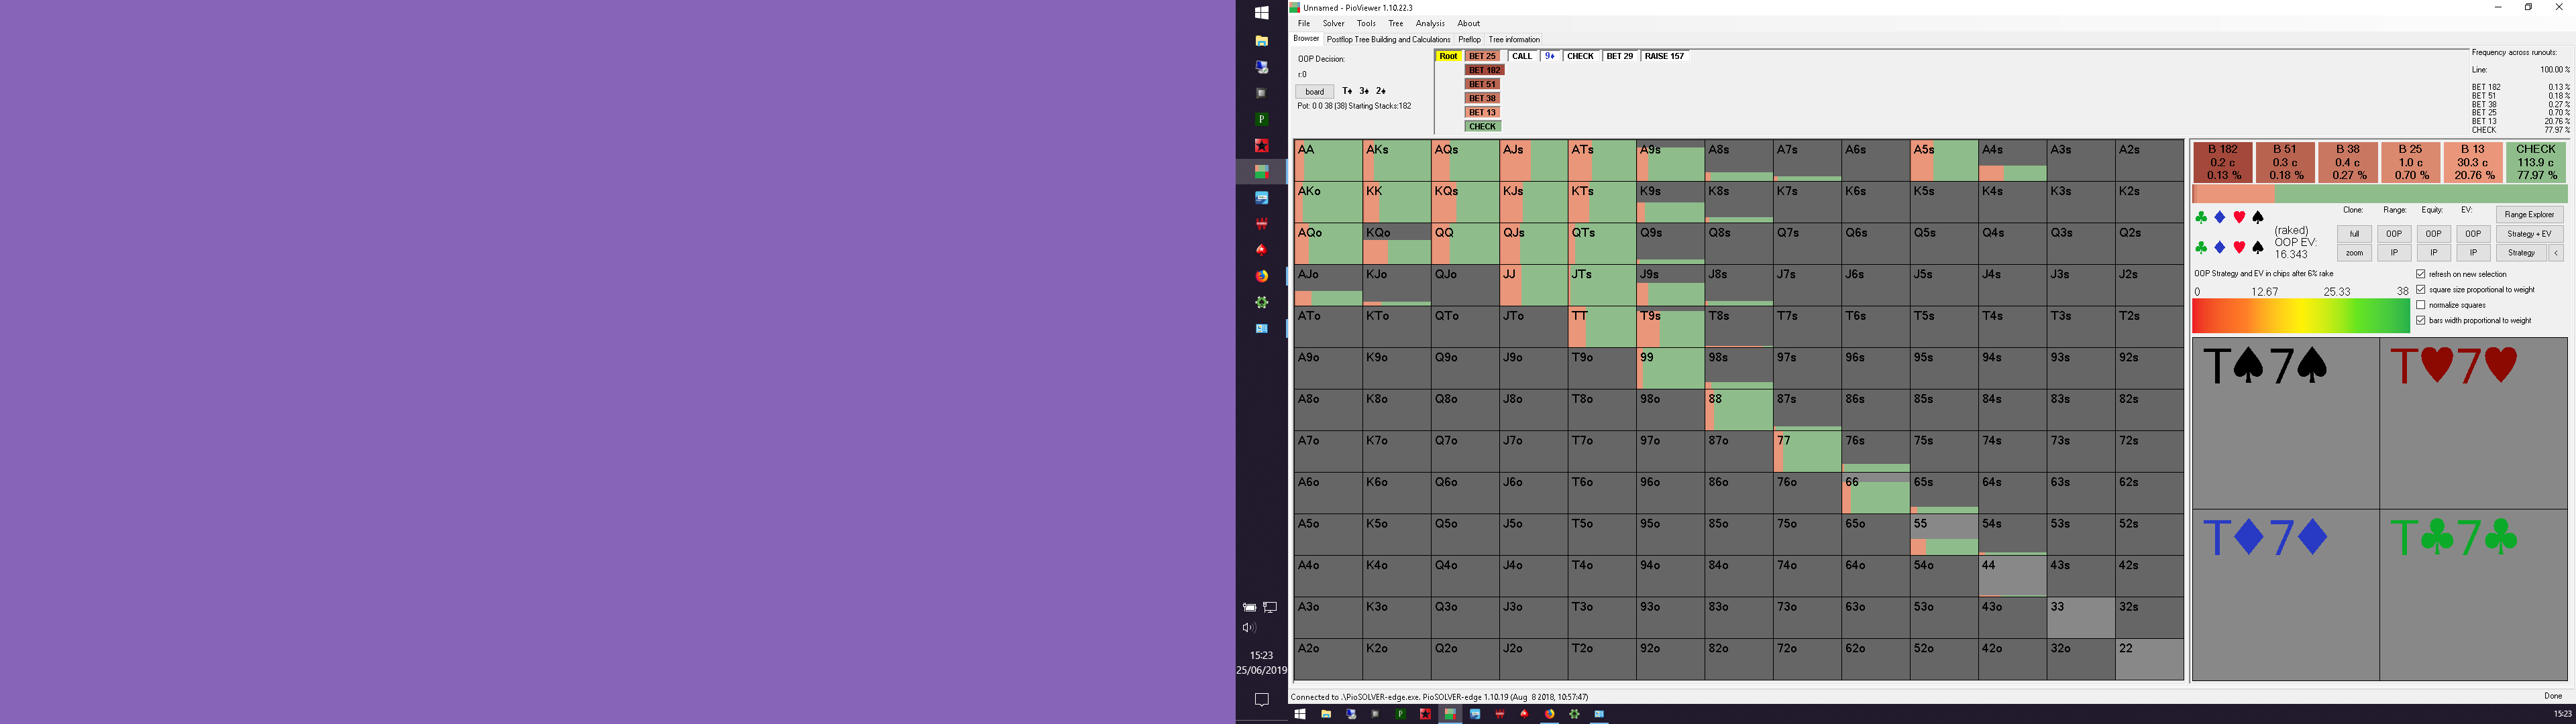
Task: Select active PioViewer icon on vertical taskbar
Action: (x=1261, y=172)
